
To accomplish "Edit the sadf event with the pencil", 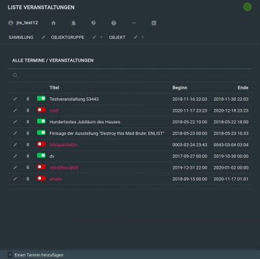I will point(15,110).
